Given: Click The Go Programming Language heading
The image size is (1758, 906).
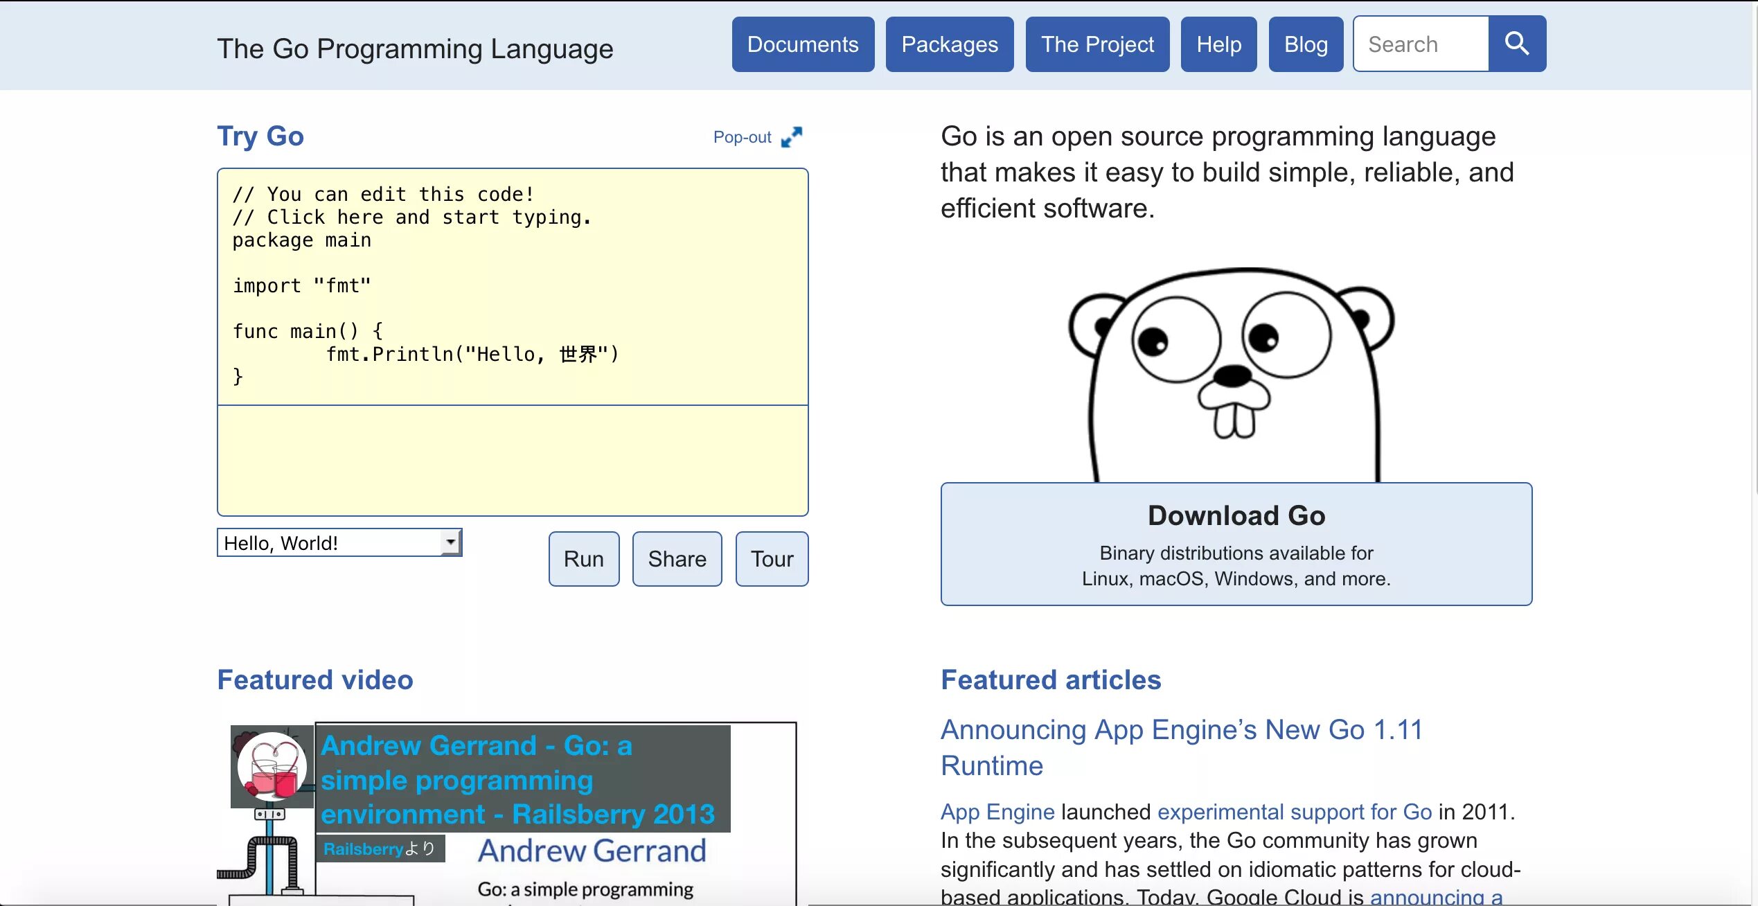Looking at the screenshot, I should click(x=415, y=48).
